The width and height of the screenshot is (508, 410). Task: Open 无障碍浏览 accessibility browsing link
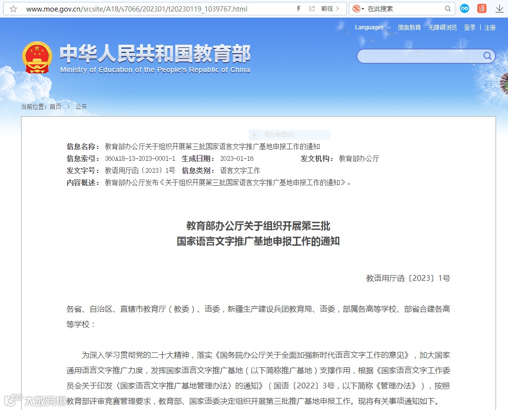click(442, 27)
